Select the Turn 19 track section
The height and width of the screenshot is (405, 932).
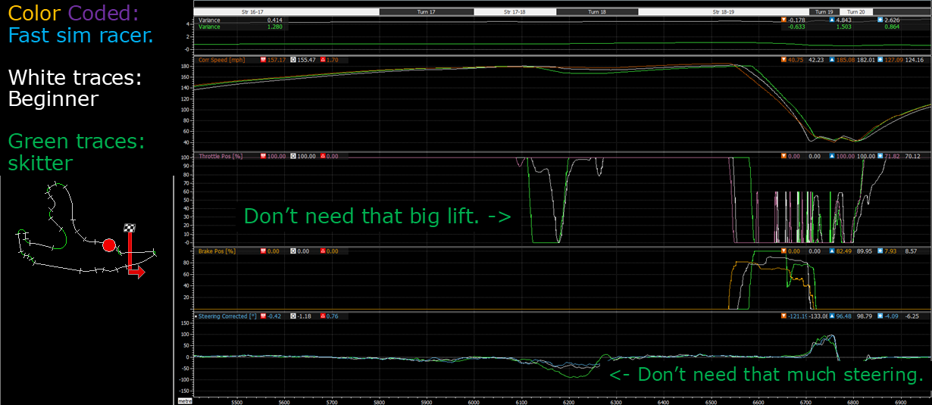click(825, 12)
